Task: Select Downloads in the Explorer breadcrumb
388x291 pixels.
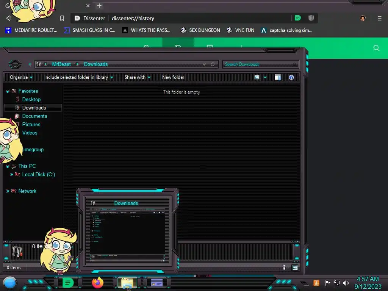Action: click(96, 64)
